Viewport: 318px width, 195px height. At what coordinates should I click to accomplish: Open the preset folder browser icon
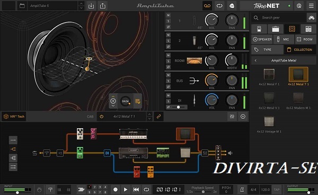point(22,6)
